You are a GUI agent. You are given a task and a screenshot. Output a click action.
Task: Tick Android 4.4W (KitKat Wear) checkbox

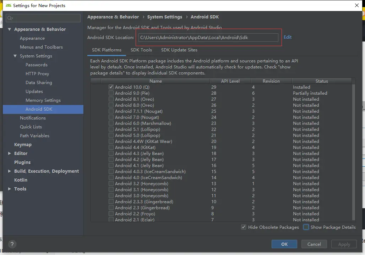click(111, 141)
